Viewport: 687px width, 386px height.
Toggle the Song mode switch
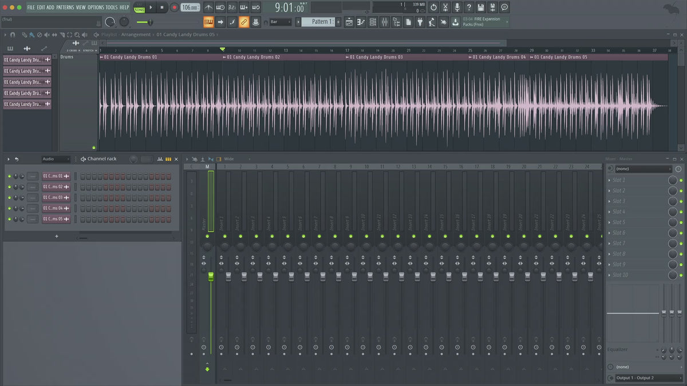[x=139, y=7]
